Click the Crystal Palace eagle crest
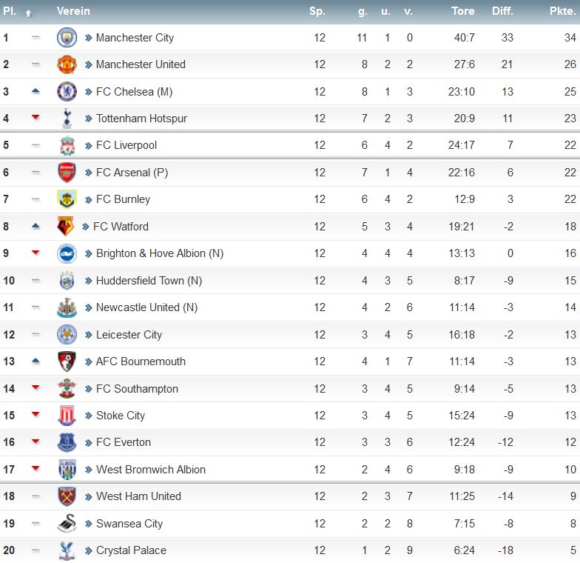 click(x=67, y=550)
